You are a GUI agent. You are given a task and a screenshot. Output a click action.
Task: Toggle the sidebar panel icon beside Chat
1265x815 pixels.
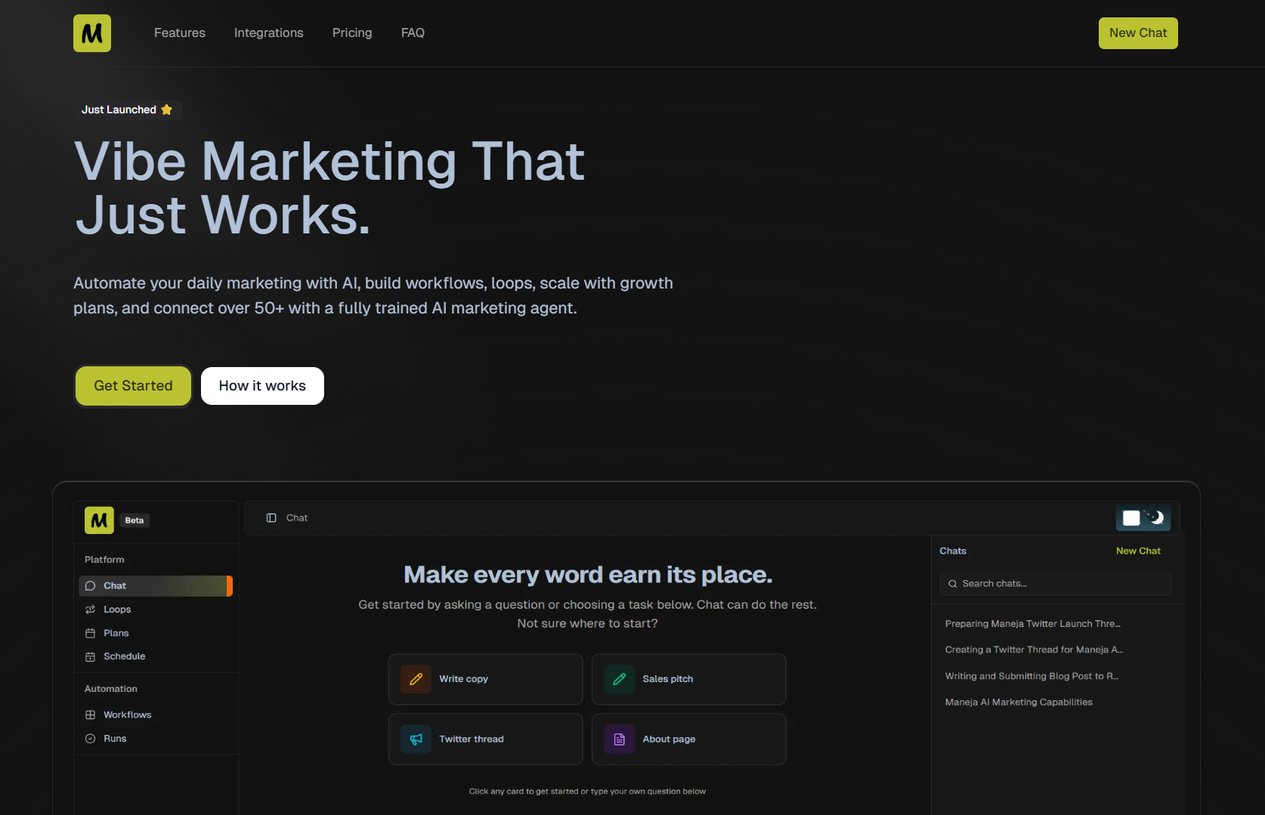coord(271,518)
